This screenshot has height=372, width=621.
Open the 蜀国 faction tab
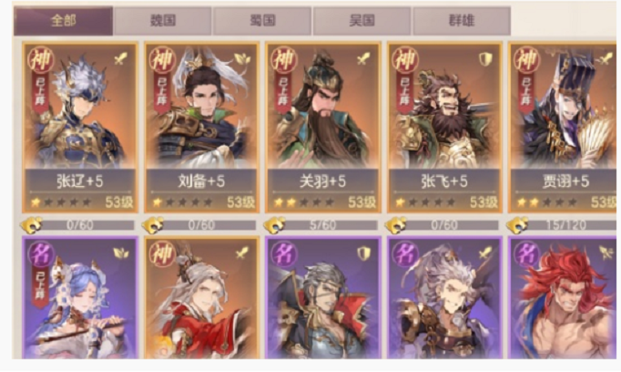pos(262,21)
